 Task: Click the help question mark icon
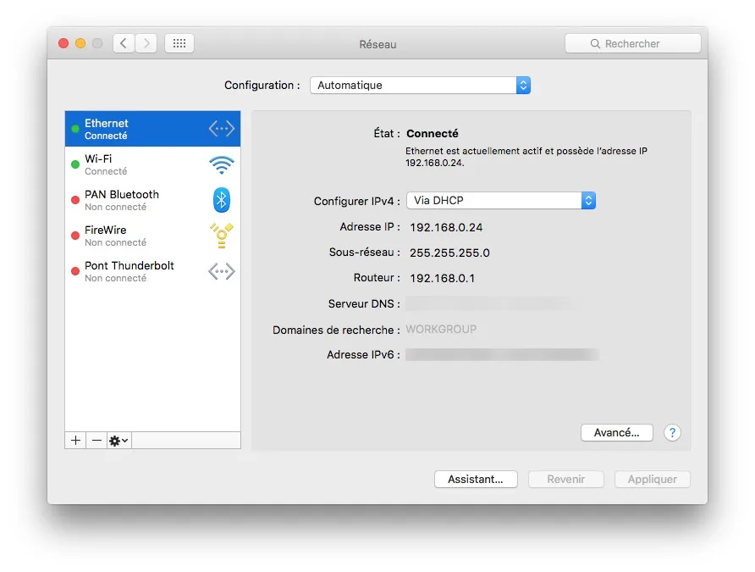point(672,433)
